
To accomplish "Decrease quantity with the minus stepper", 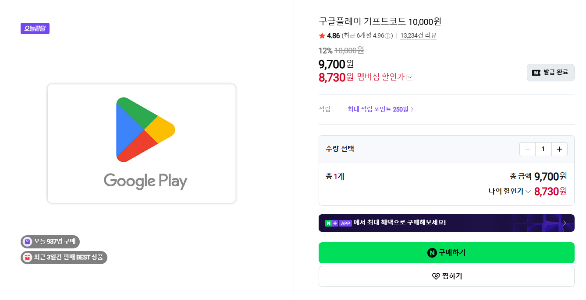I will click(x=527, y=149).
